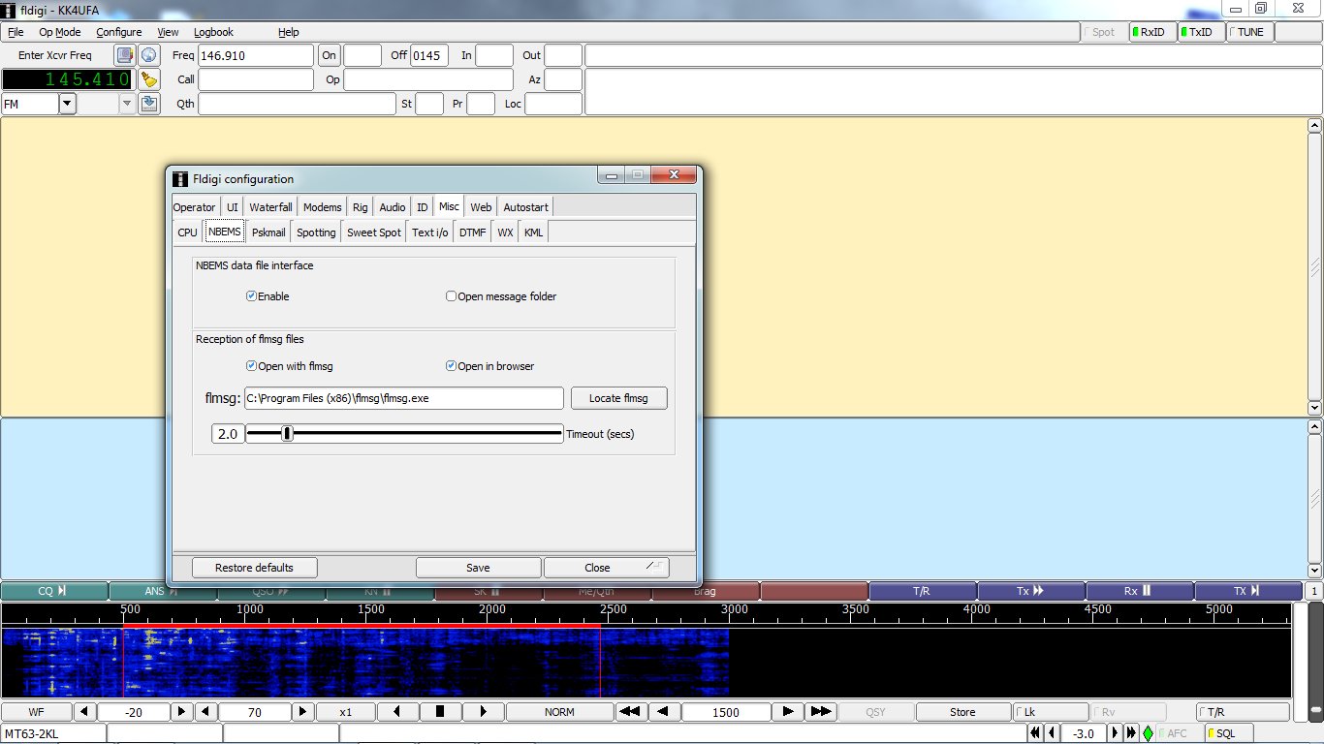Image resolution: width=1324 pixels, height=744 pixels.
Task: Increase squelch value -3.0 by small step
Action: click(x=1115, y=733)
